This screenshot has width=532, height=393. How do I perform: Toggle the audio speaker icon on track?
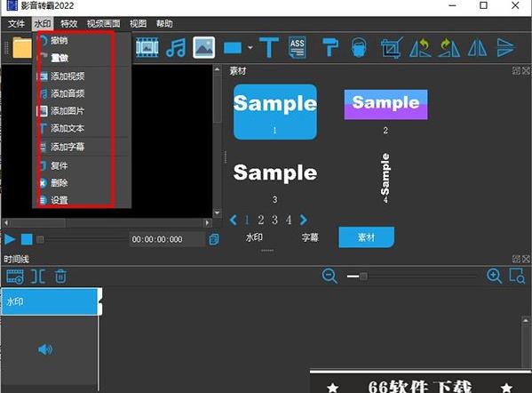tap(45, 349)
